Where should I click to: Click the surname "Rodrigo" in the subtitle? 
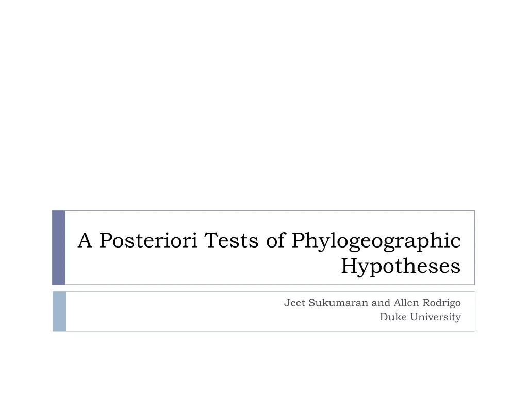[x=441, y=303]
